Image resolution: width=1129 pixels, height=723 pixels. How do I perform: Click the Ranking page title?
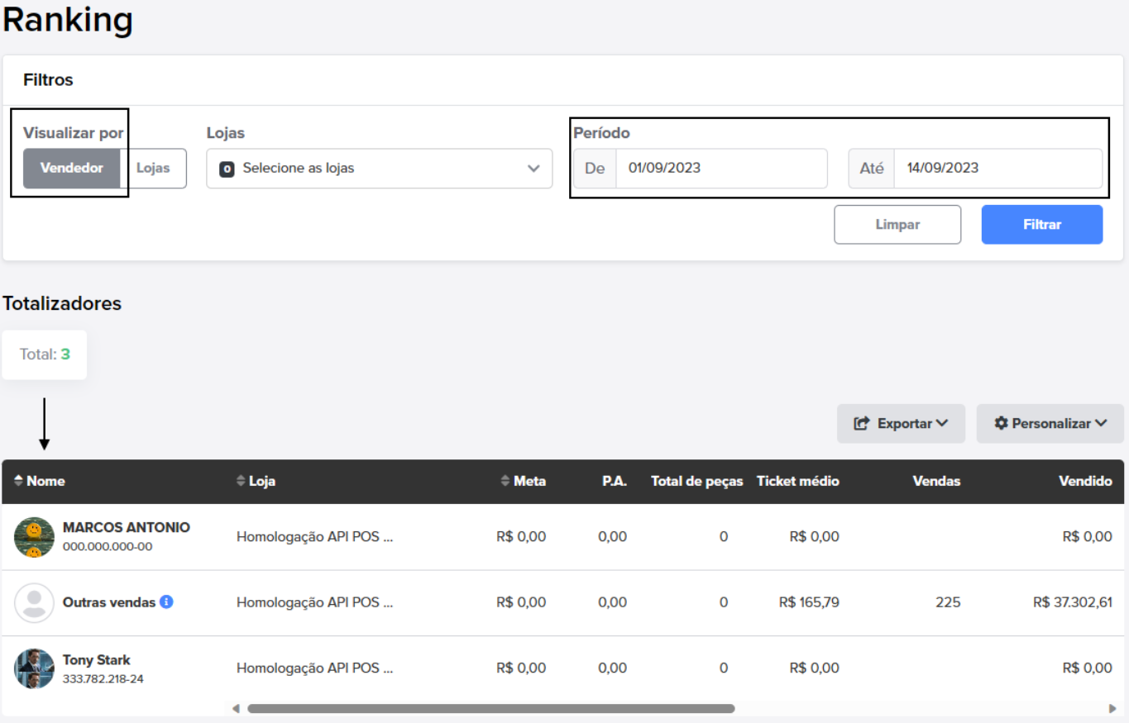point(68,20)
